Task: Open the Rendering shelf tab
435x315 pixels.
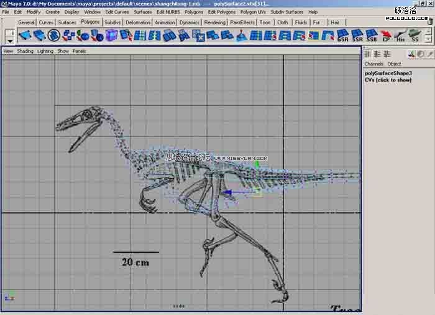Action: (215, 22)
